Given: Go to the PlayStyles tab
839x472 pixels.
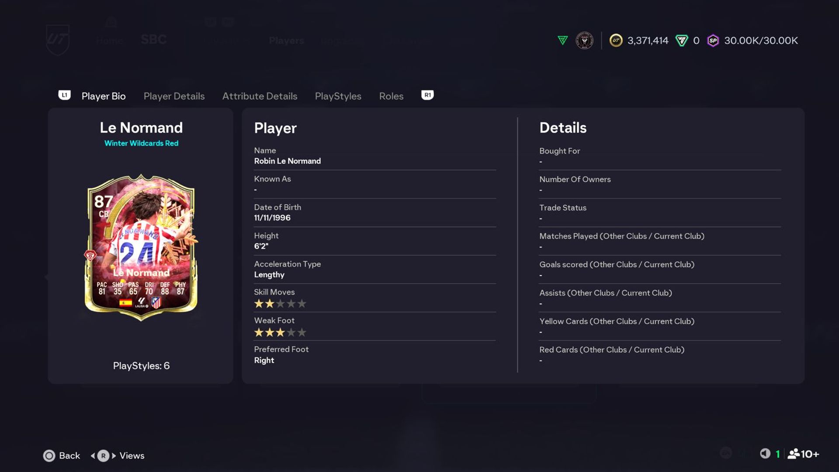Looking at the screenshot, I should (338, 96).
